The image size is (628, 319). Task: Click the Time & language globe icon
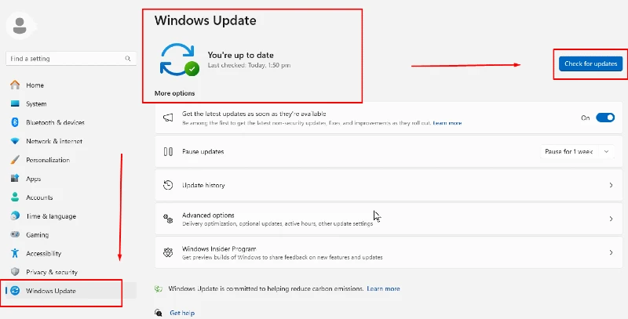click(x=15, y=216)
